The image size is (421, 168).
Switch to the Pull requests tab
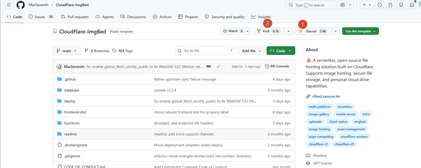click(75, 17)
